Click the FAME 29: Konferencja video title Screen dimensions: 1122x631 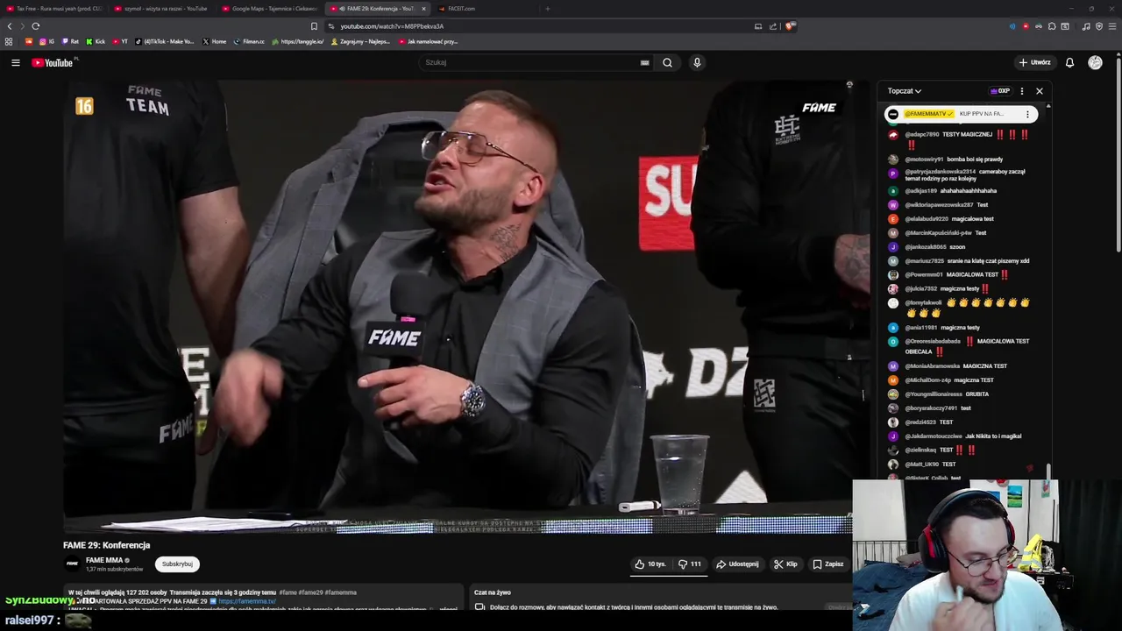point(107,545)
